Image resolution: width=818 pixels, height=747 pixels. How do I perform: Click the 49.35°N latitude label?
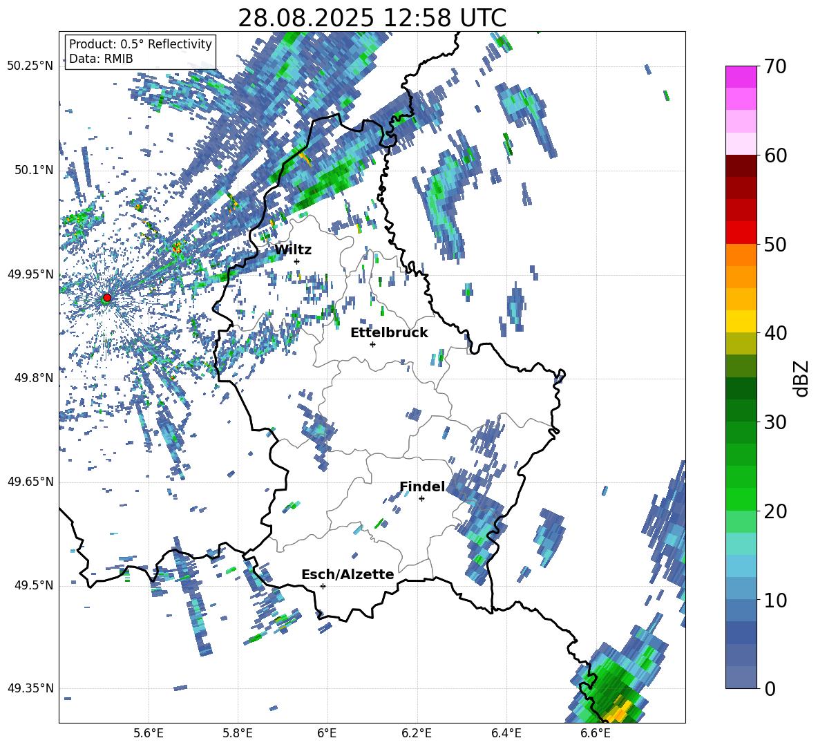click(30, 688)
